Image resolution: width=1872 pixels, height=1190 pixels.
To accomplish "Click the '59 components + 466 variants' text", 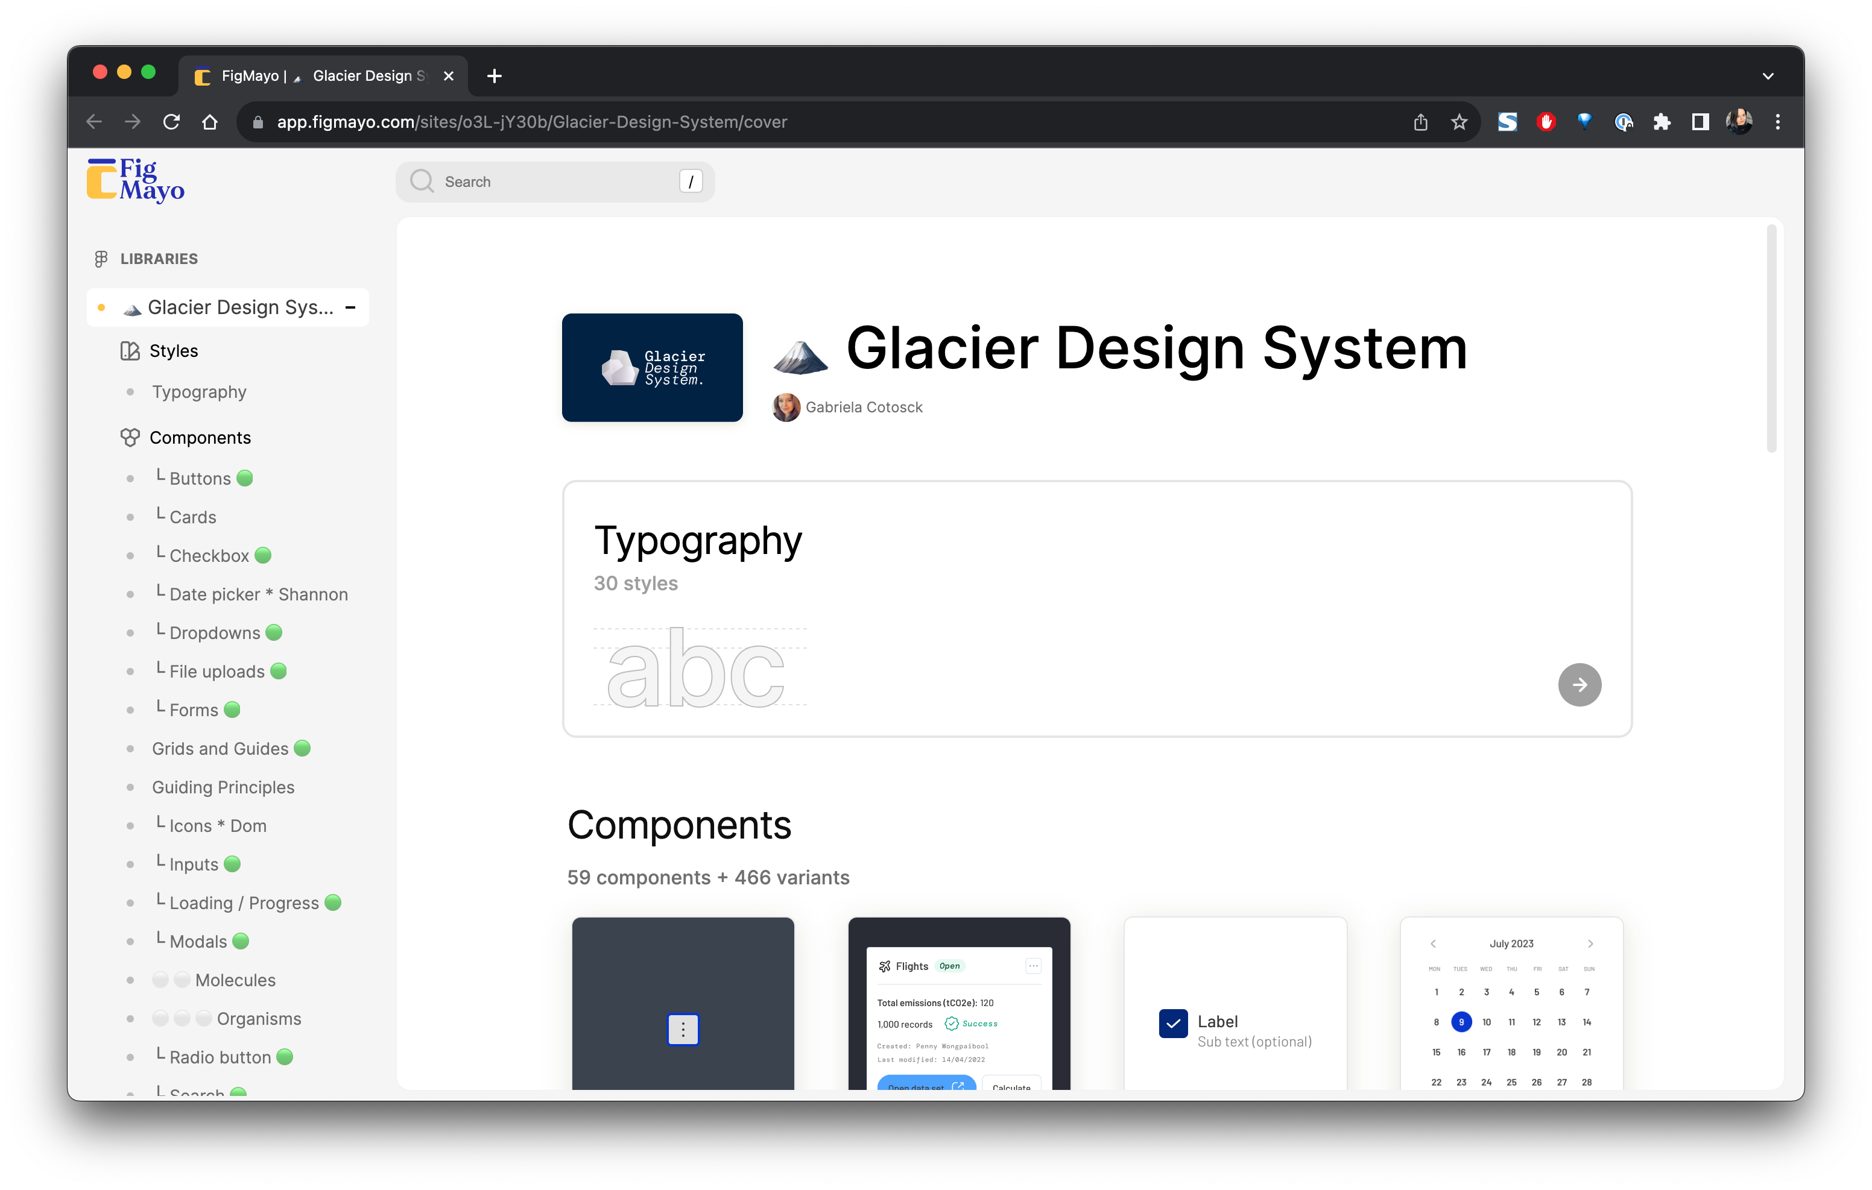I will [x=707, y=878].
